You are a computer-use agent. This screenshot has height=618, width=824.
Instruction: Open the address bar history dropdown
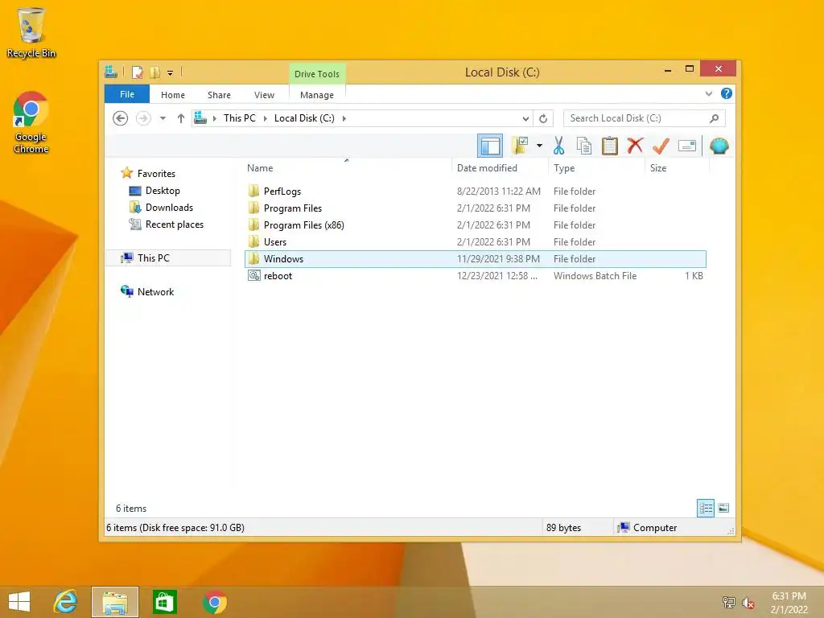[525, 119]
